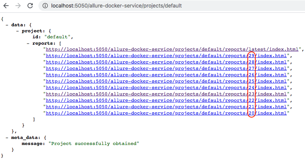Viewport: 305px width, 160px height.
Task: Open report 24 index.html link
Action: click(x=166, y=88)
